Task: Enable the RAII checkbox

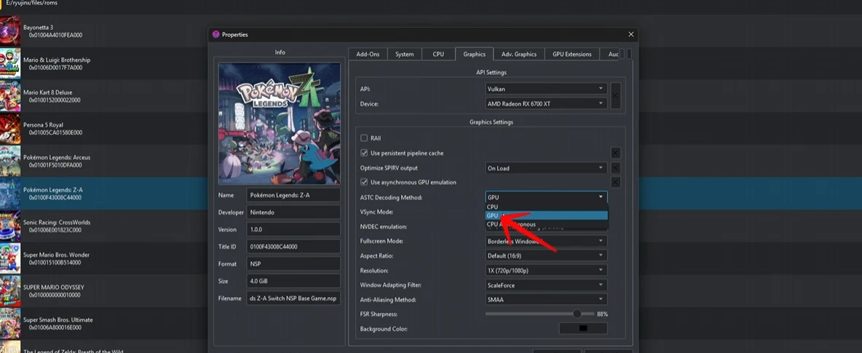Action: coord(364,138)
